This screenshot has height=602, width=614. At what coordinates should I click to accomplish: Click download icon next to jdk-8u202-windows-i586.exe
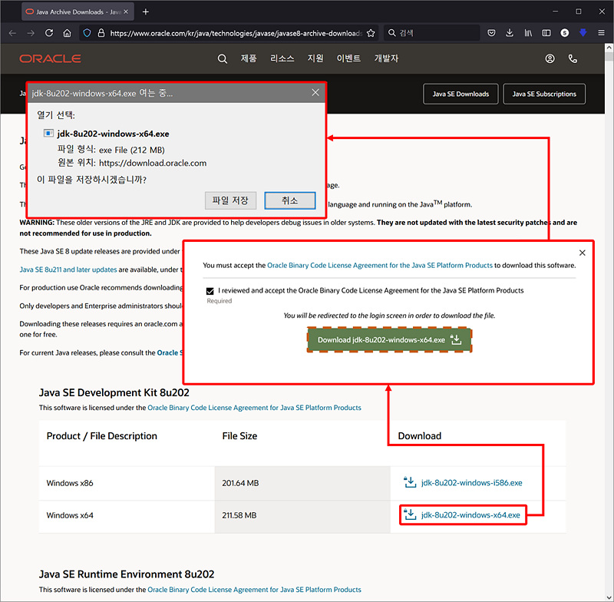[x=410, y=482]
